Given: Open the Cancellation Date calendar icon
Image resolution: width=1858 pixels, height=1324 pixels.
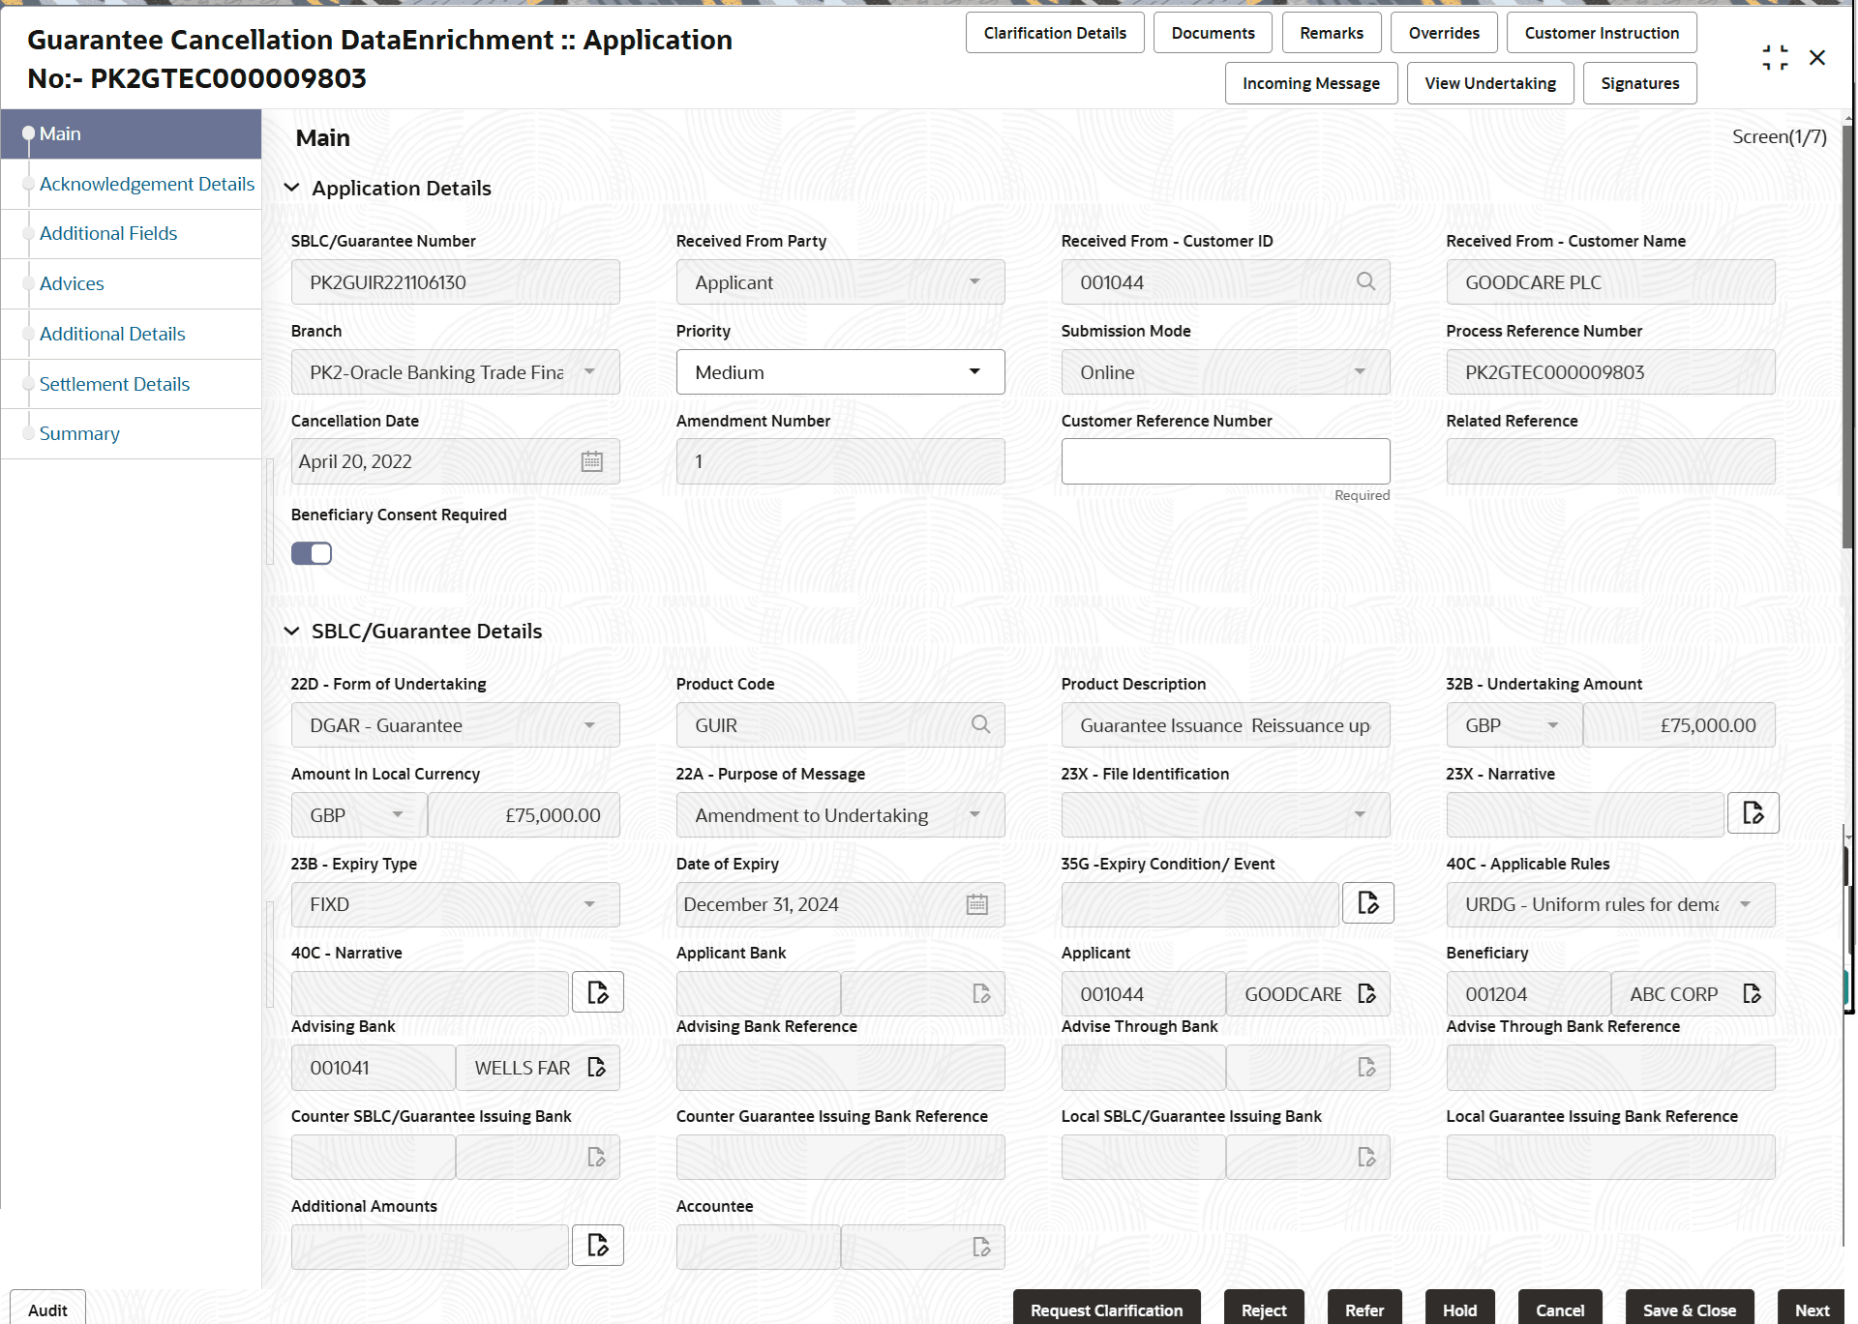Looking at the screenshot, I should pos(591,461).
